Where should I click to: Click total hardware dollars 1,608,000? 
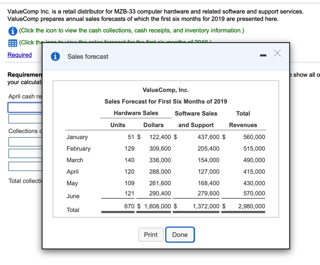158,206
